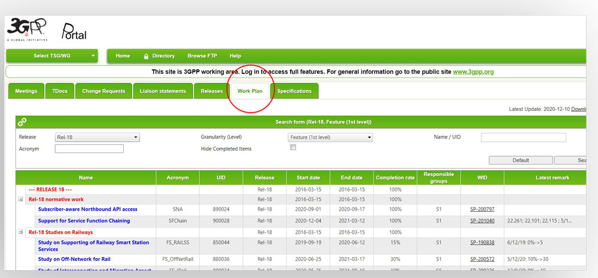The height and width of the screenshot is (278, 598).
Task: Open Subscriber-aware Northbound API access item
Action: tap(88, 209)
